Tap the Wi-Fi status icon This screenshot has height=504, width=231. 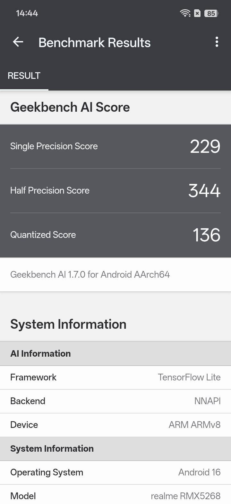click(x=185, y=13)
